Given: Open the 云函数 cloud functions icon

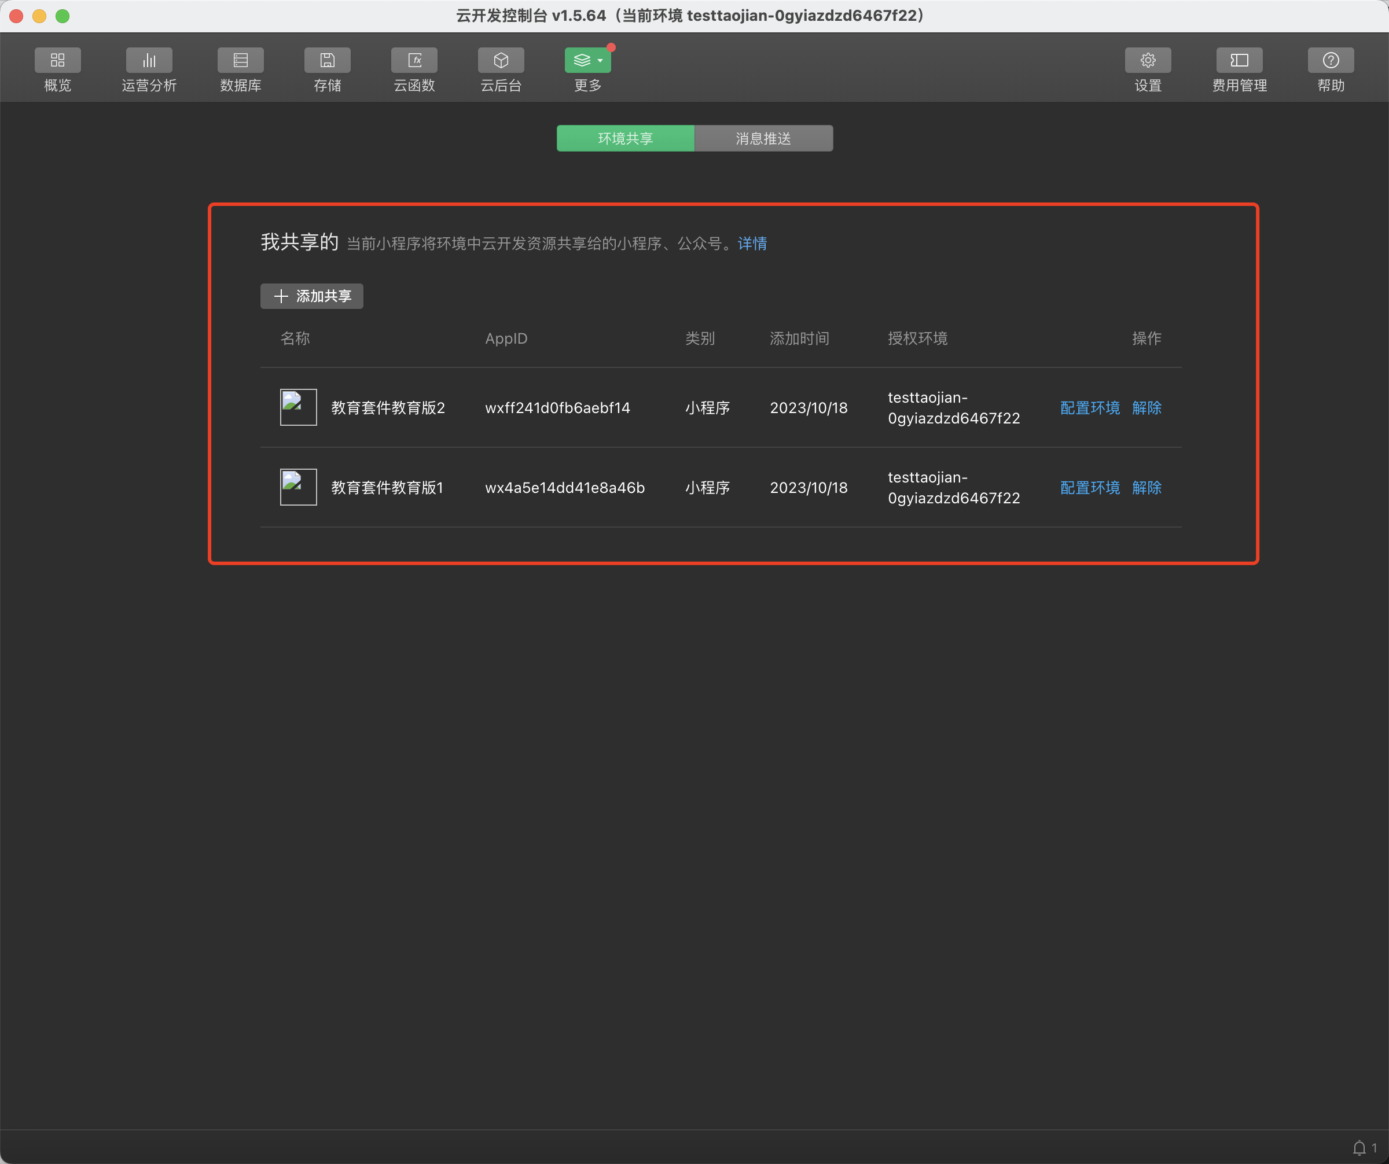Looking at the screenshot, I should pos(414,61).
